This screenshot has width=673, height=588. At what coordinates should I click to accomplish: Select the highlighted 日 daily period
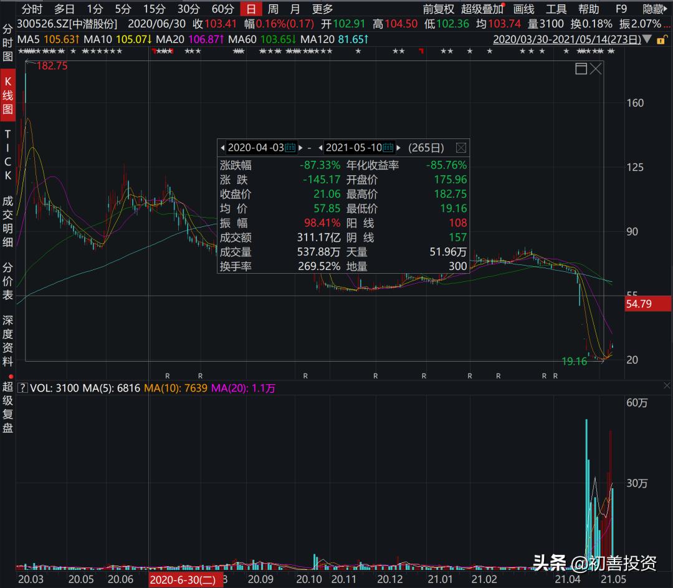point(251,9)
